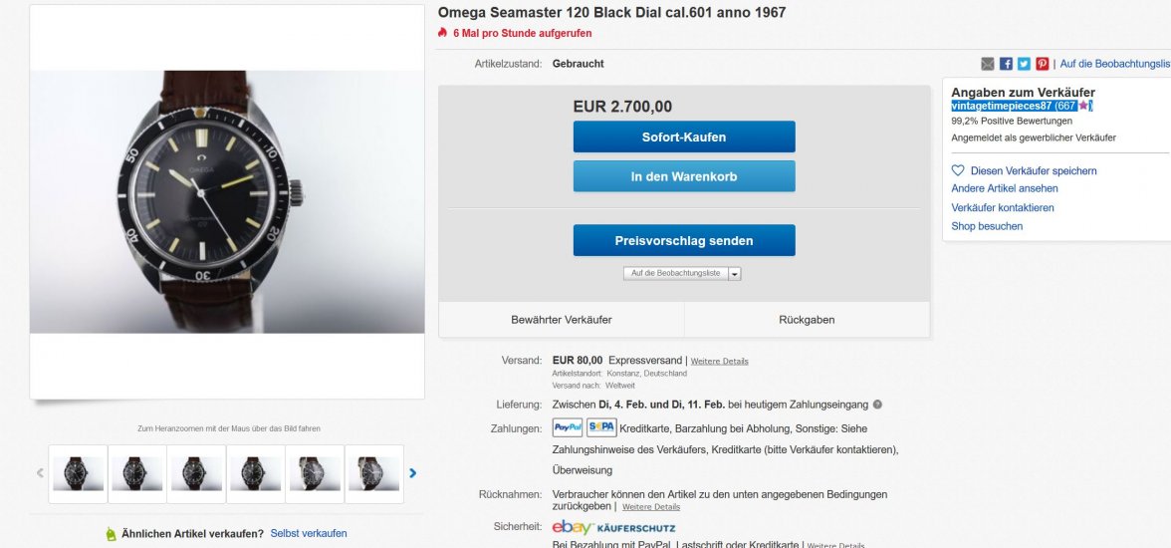Click the PayPal payment logo
The height and width of the screenshot is (548, 1171).
click(x=568, y=427)
